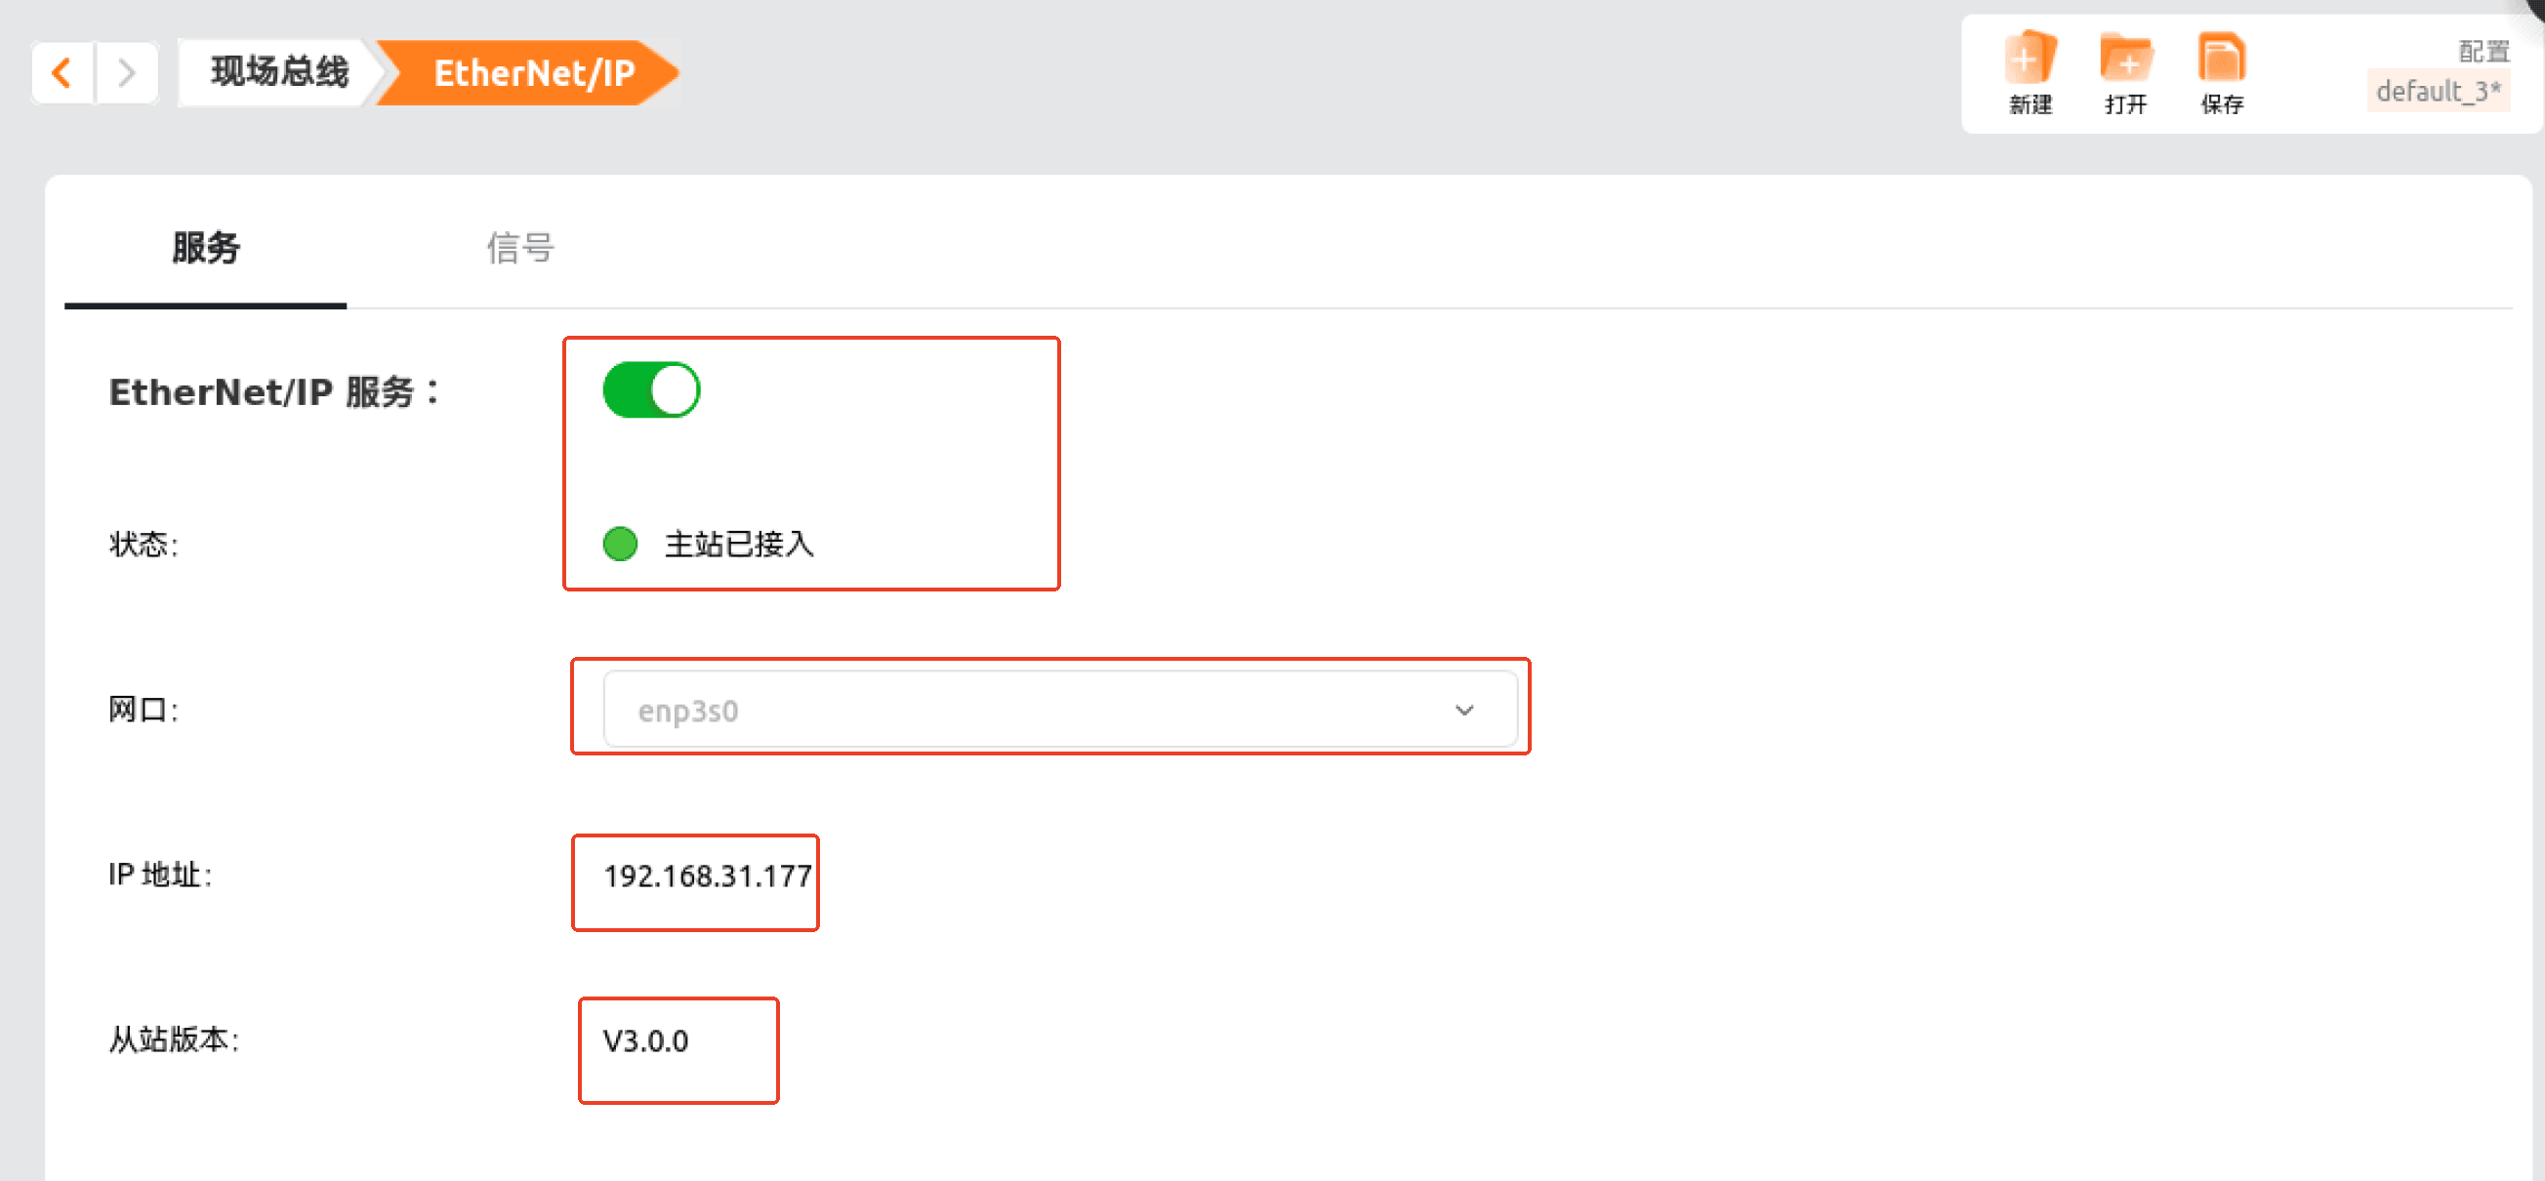The height and width of the screenshot is (1181, 2545).
Task: Switch to the 信号 tab
Action: click(x=520, y=248)
